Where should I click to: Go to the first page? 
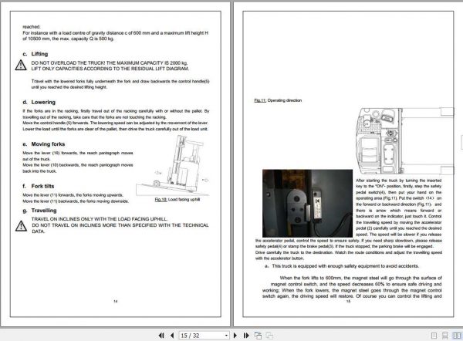161,336
